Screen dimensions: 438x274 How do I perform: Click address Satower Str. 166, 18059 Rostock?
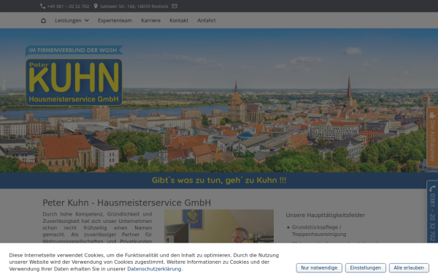point(134,6)
